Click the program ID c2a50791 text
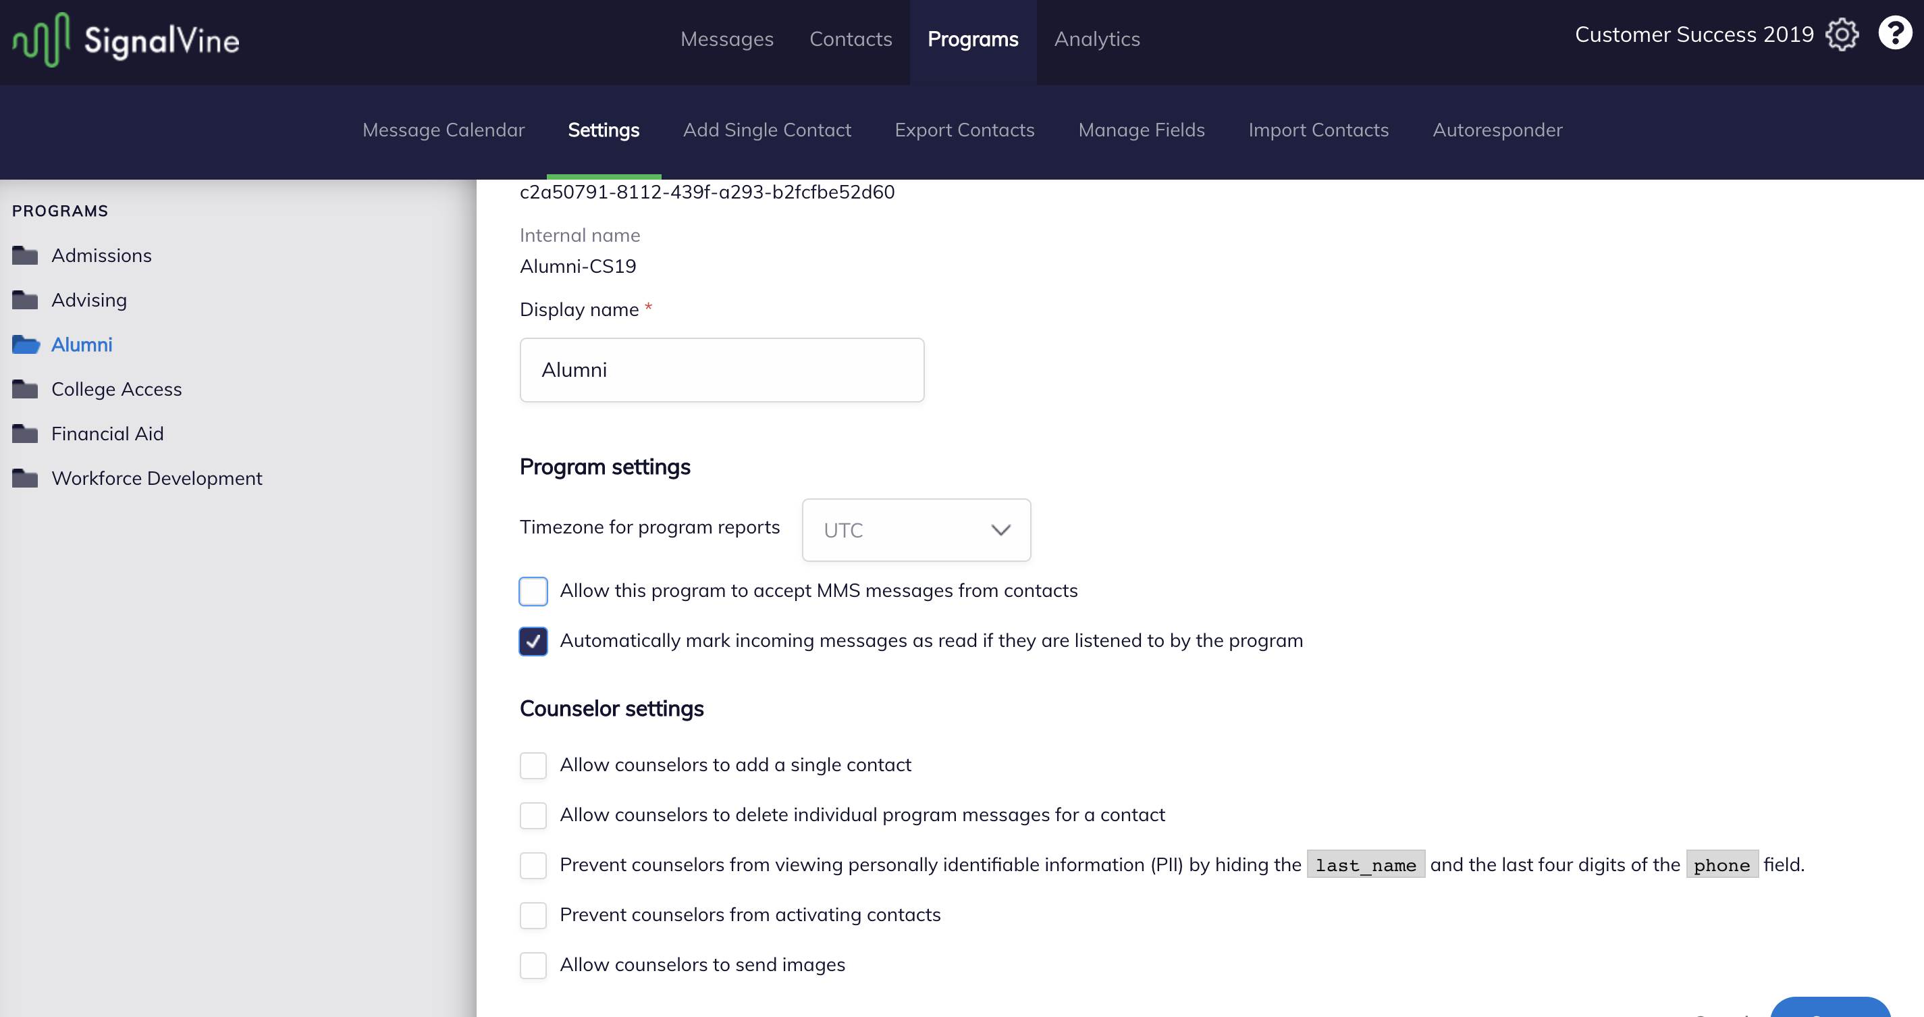The image size is (1924, 1017). [707, 192]
